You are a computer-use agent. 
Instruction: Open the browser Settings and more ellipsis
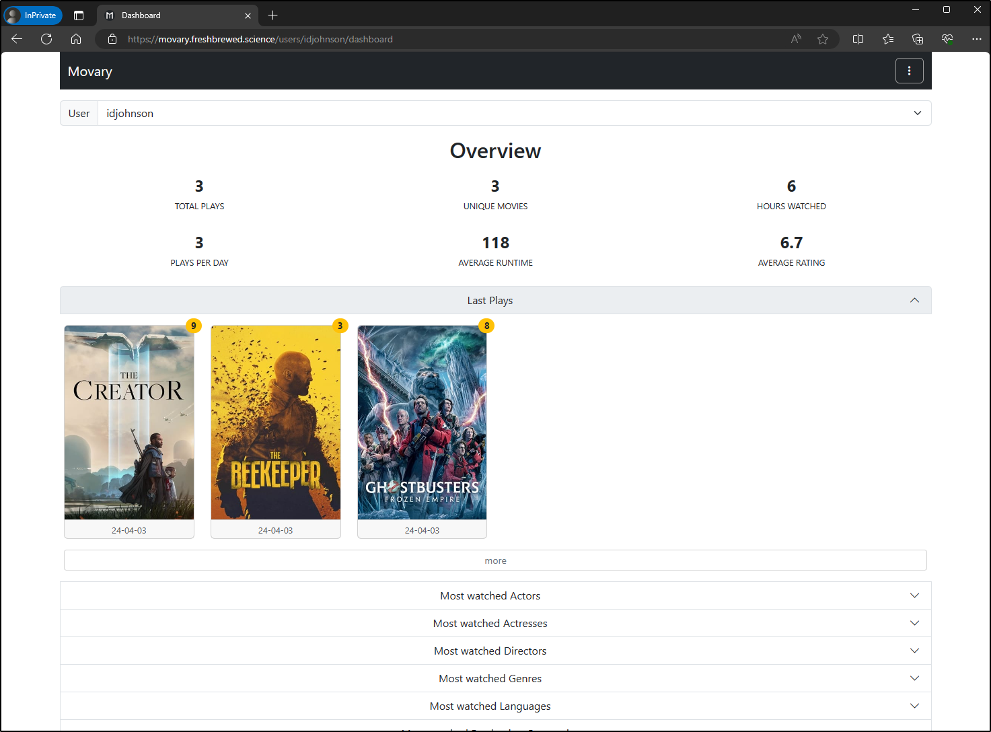point(977,39)
